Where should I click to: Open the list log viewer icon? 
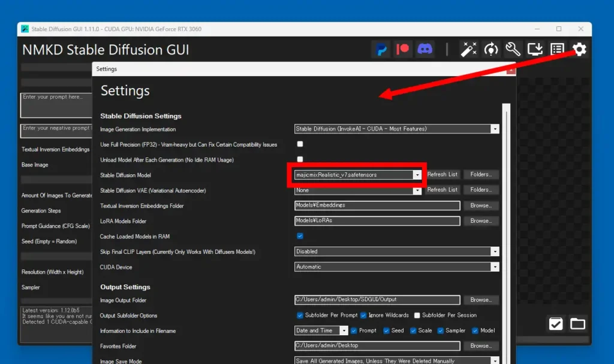click(x=557, y=49)
